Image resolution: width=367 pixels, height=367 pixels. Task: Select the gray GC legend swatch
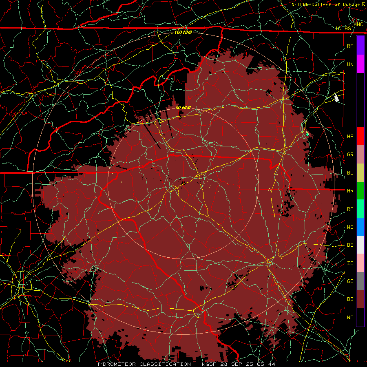[x=360, y=281]
